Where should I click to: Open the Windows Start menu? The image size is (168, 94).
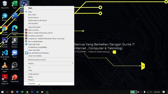[x=2, y=92]
